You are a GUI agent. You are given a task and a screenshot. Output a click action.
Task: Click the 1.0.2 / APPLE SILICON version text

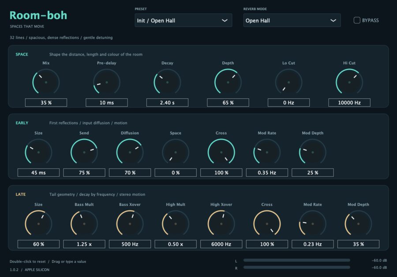(x=30, y=270)
